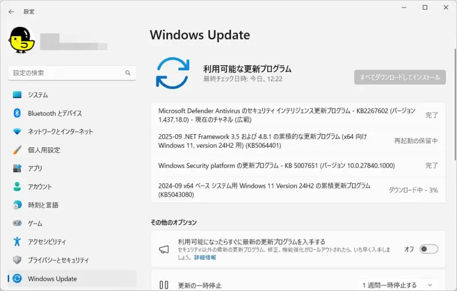Click the megaphone icon for latest updates
457x291 pixels.
[164, 249]
